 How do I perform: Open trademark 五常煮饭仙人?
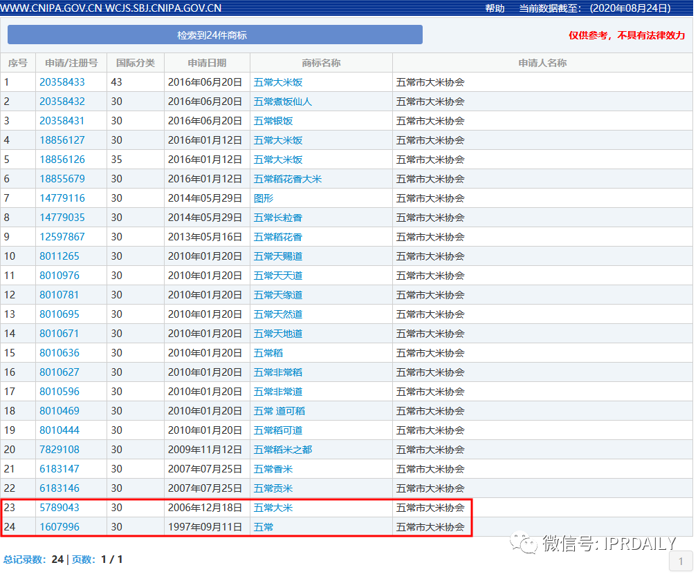point(283,102)
